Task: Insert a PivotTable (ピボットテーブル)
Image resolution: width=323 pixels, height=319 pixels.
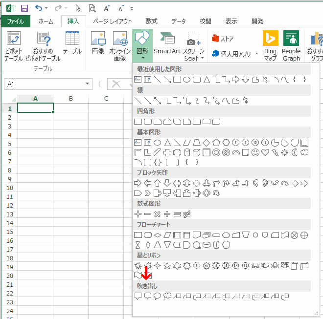Action: [x=13, y=46]
